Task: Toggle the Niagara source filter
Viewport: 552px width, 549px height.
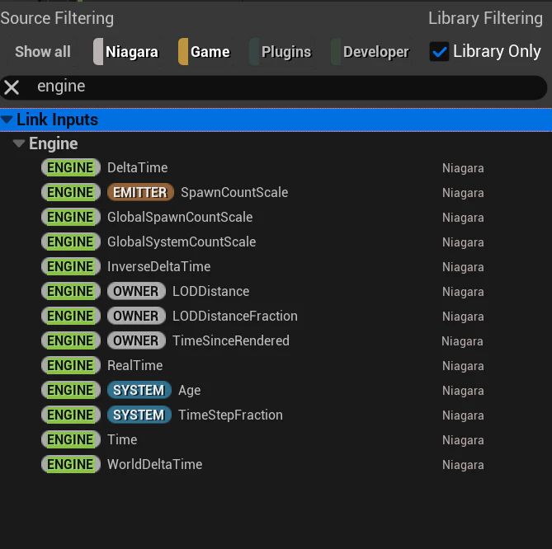Action: point(127,52)
